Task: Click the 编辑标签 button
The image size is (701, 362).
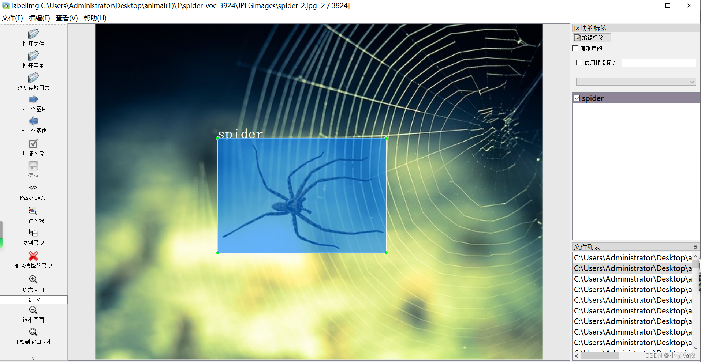Action: tap(592, 38)
